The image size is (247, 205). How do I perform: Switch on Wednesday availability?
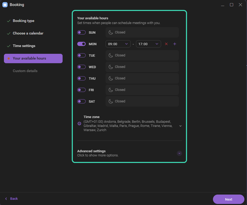(81, 67)
